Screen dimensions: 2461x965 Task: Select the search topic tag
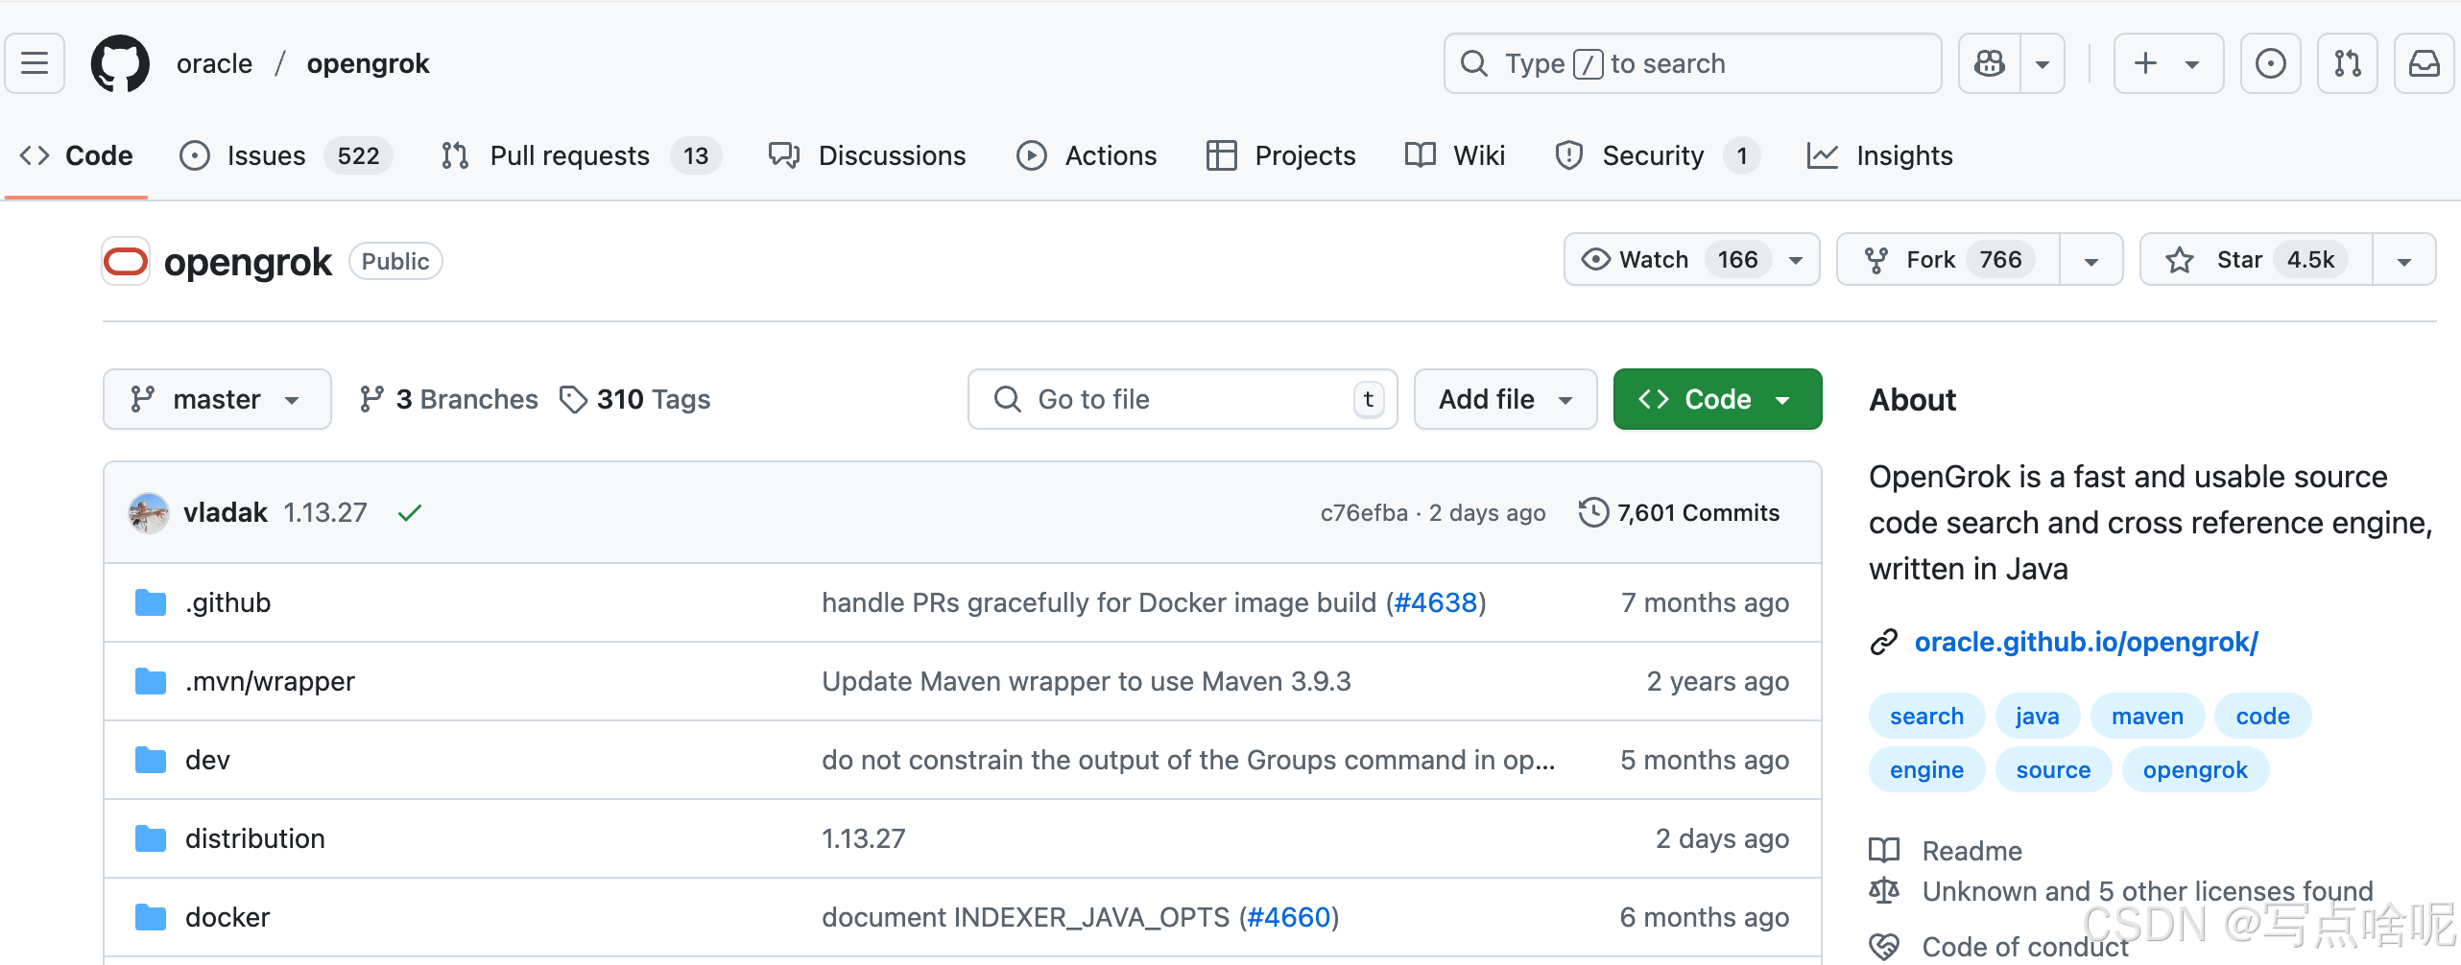1926,716
